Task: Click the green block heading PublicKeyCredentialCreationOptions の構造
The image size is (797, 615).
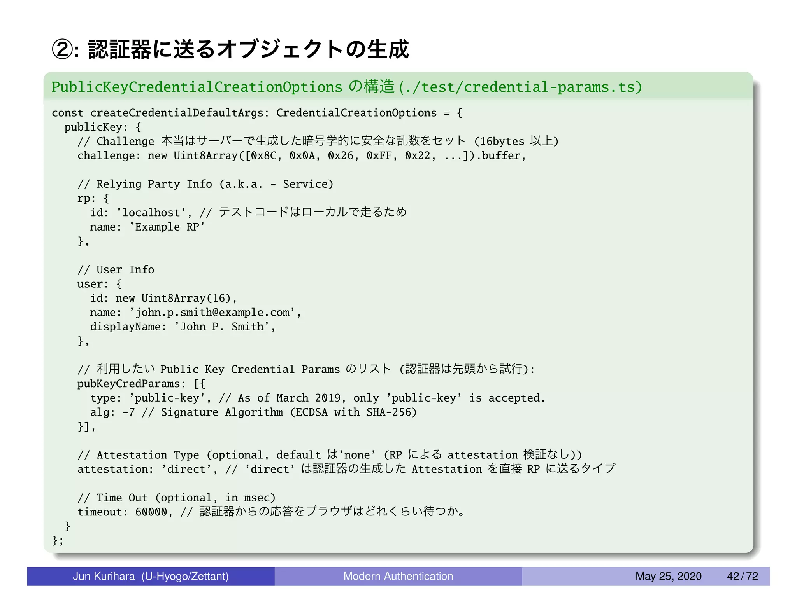Action: coord(347,87)
